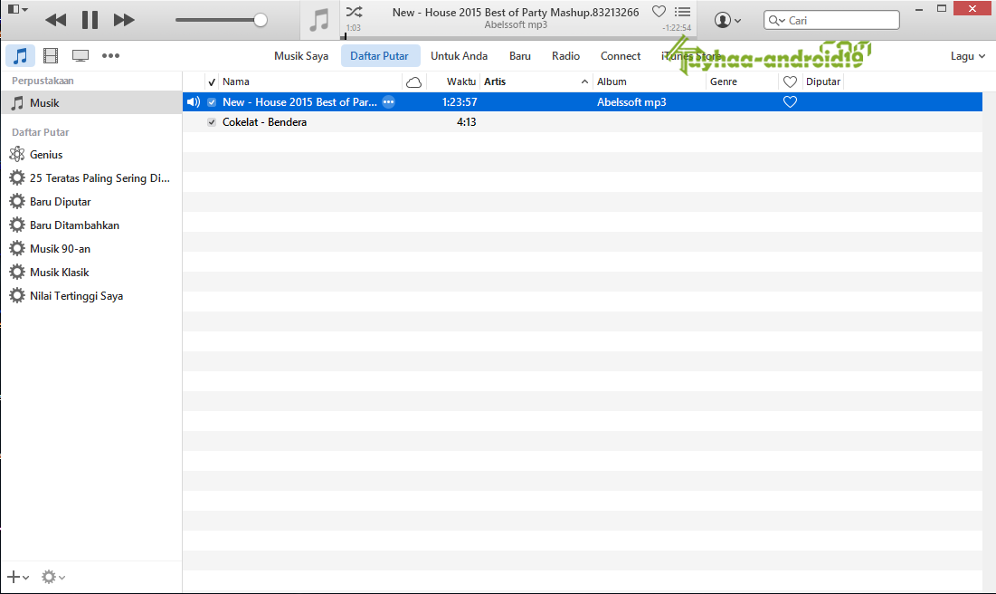Open the account user dropdown
Image resolution: width=996 pixels, height=594 pixels.
point(727,20)
